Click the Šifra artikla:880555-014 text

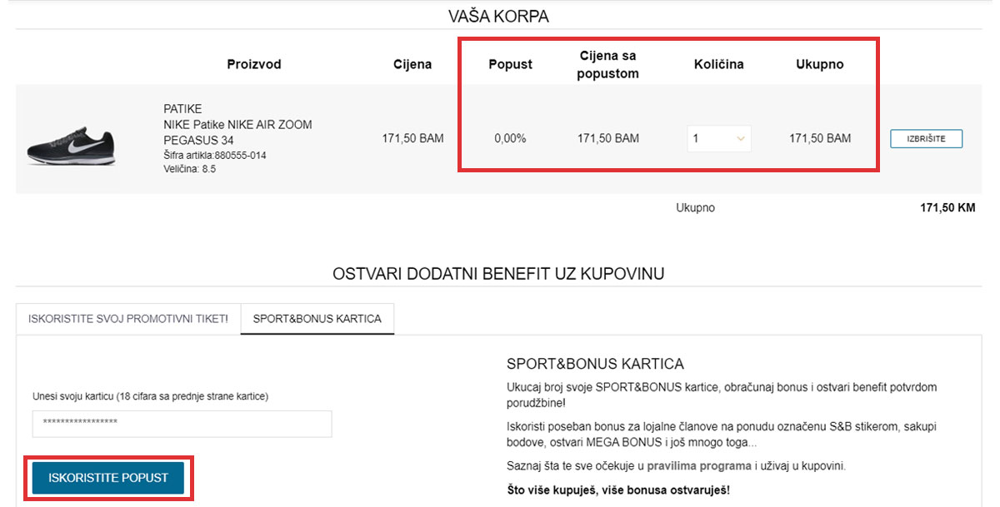(215, 156)
